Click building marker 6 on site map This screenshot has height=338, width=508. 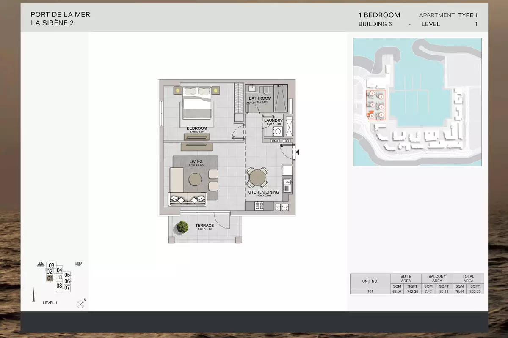(x=372, y=115)
